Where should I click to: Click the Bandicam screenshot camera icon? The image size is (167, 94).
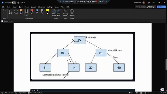pos(100,1)
